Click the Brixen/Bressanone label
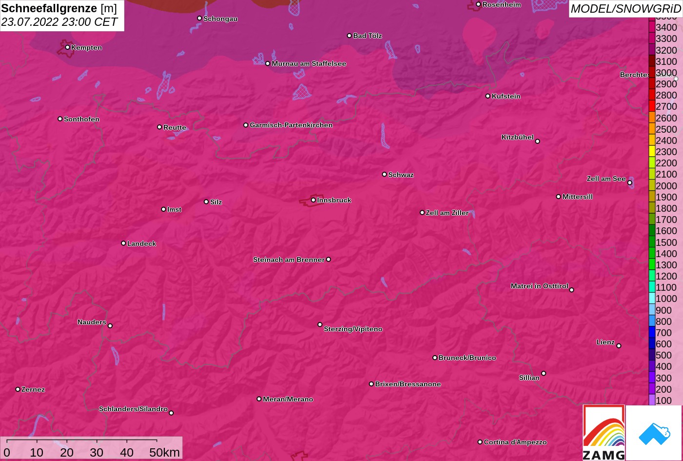 click(408, 384)
